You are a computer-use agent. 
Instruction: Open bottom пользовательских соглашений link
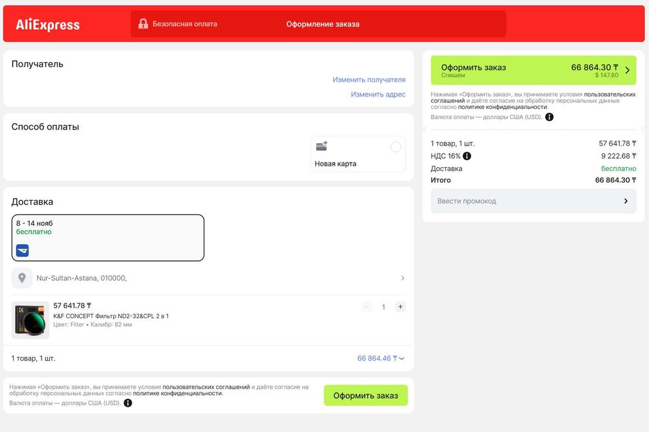(x=206, y=387)
